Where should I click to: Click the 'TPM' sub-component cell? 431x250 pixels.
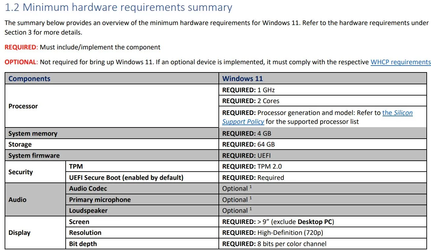coord(142,166)
